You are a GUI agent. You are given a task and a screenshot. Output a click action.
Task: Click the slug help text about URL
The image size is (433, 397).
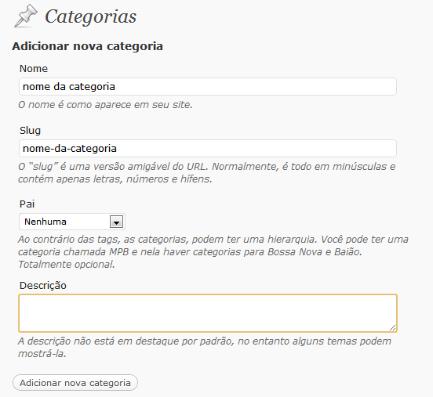[x=207, y=173]
